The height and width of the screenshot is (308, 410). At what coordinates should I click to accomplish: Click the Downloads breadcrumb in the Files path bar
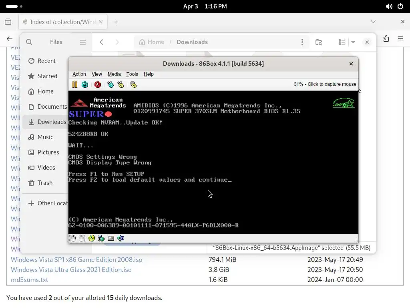pyautogui.click(x=192, y=42)
